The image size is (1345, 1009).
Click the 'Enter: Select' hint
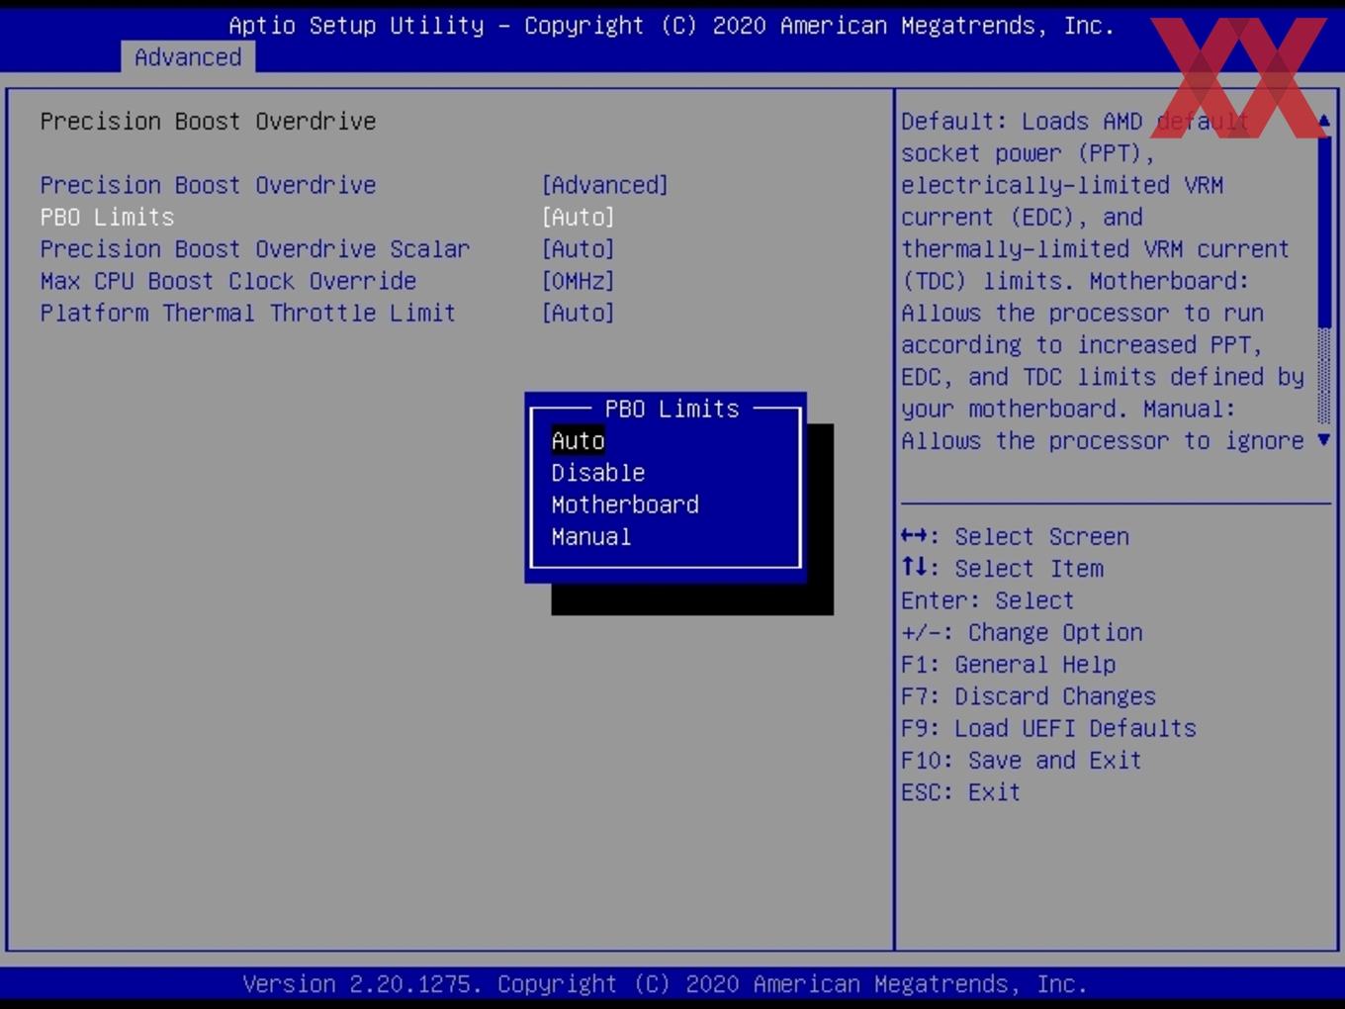click(987, 600)
